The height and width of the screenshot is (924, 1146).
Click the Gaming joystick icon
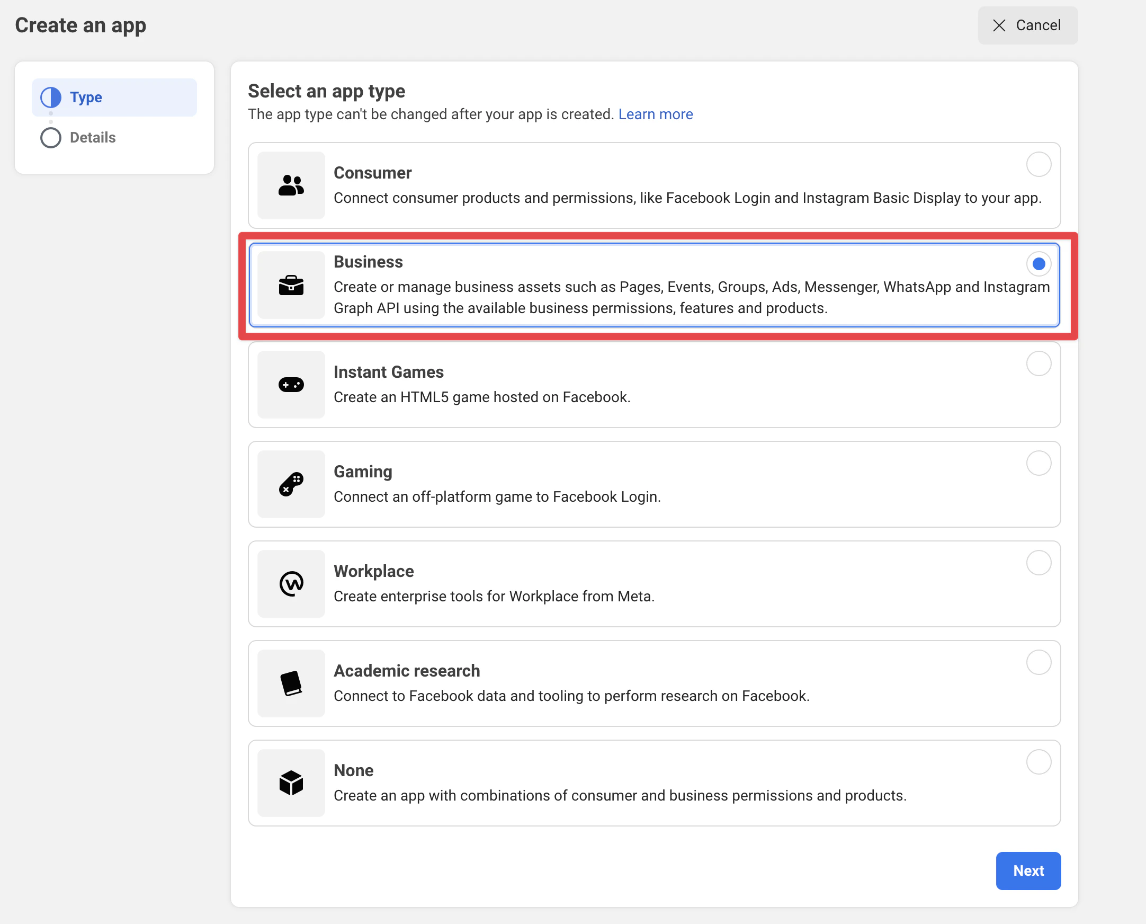pyautogui.click(x=291, y=484)
